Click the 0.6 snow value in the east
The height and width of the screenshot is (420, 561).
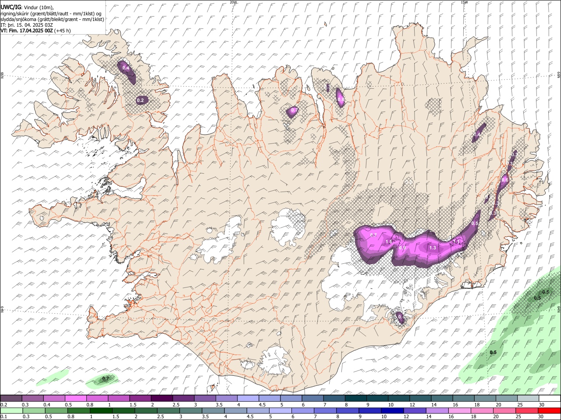click(504, 180)
